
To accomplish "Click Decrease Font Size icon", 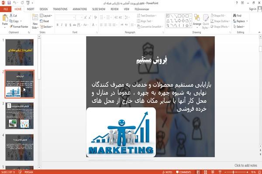I will tap(90, 17).
